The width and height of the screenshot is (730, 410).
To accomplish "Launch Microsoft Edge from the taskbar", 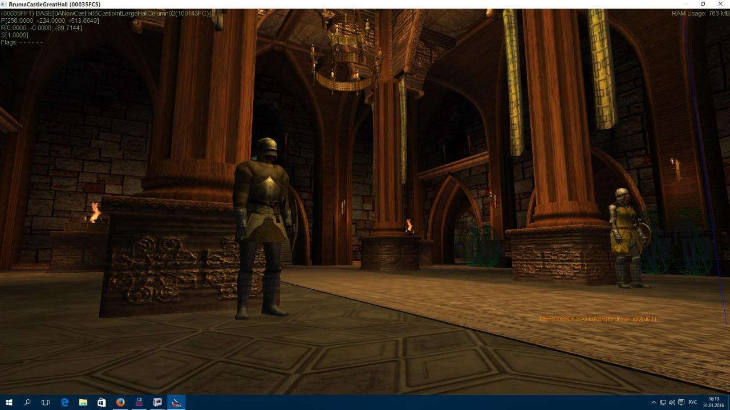I will (64, 402).
